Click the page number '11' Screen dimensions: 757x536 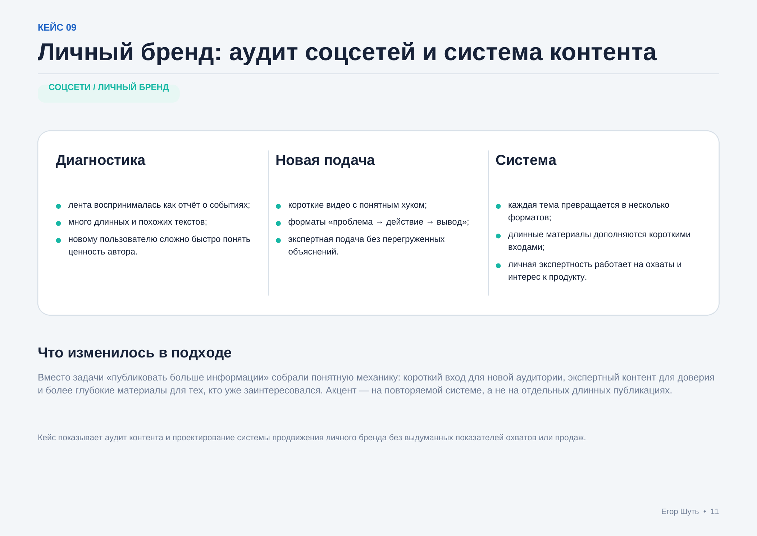tap(715, 511)
